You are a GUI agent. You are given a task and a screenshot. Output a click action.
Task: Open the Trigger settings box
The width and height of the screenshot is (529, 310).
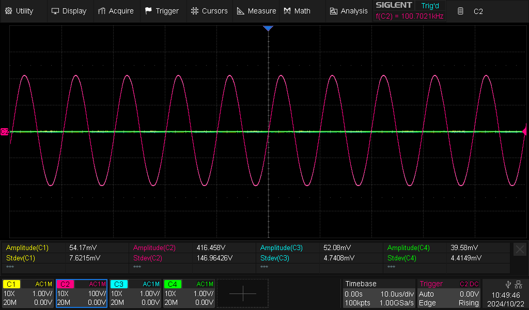coord(449,293)
